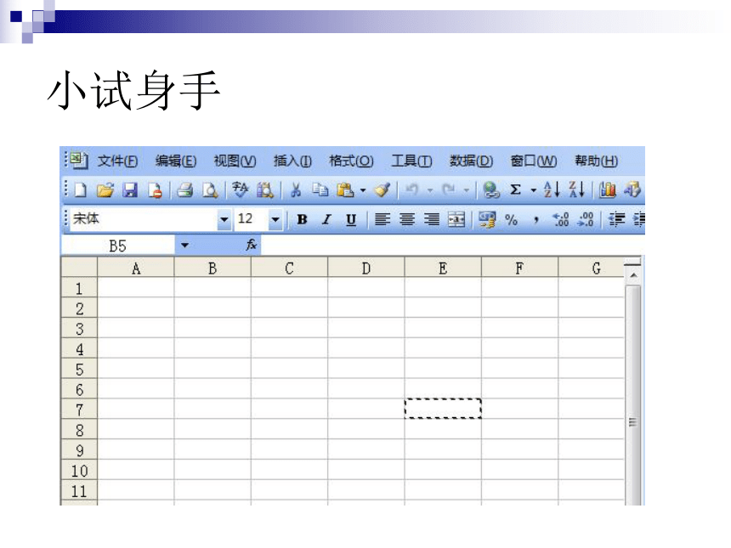This screenshot has height=548, width=731.
Task: Toggle Italic formatting
Action: tap(326, 219)
